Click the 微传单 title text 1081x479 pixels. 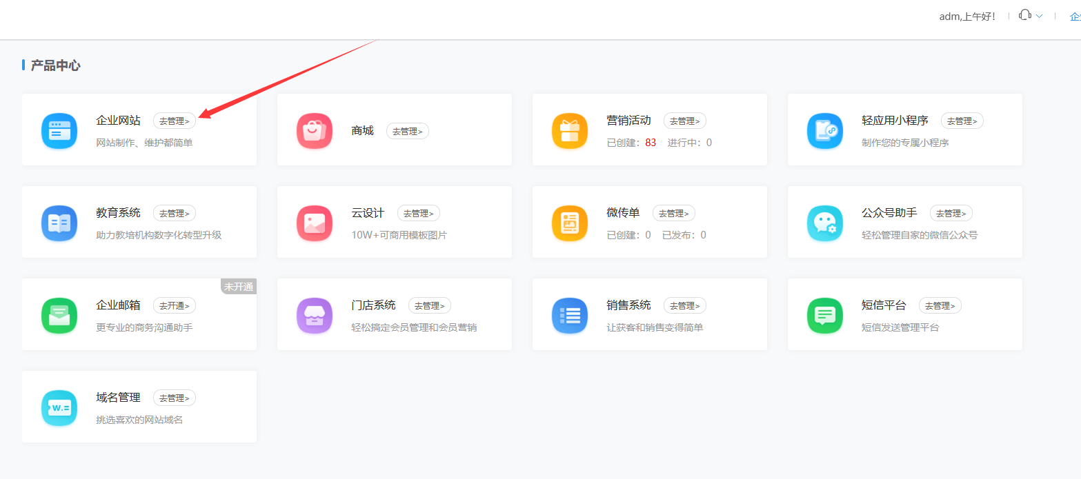click(623, 213)
